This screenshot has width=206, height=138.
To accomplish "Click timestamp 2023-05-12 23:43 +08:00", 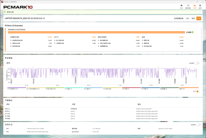I will click(x=165, y=128).
